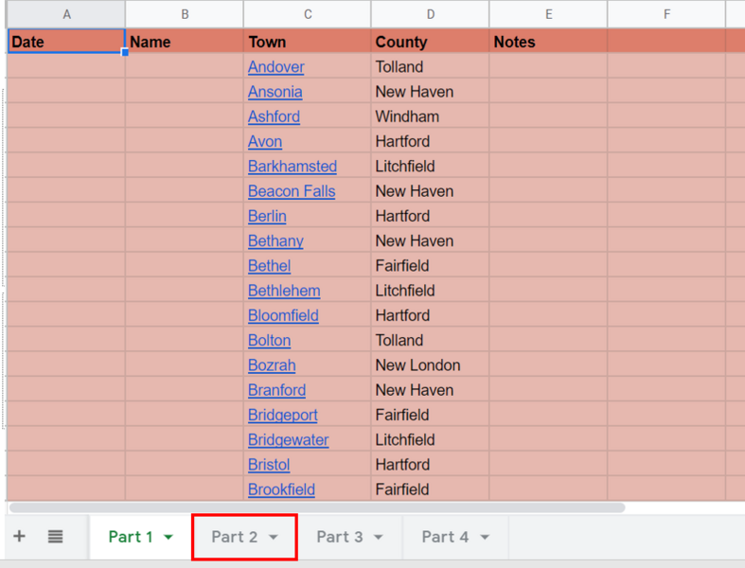Click the Add Sheet plus icon
This screenshot has height=568, width=745.
point(19,537)
